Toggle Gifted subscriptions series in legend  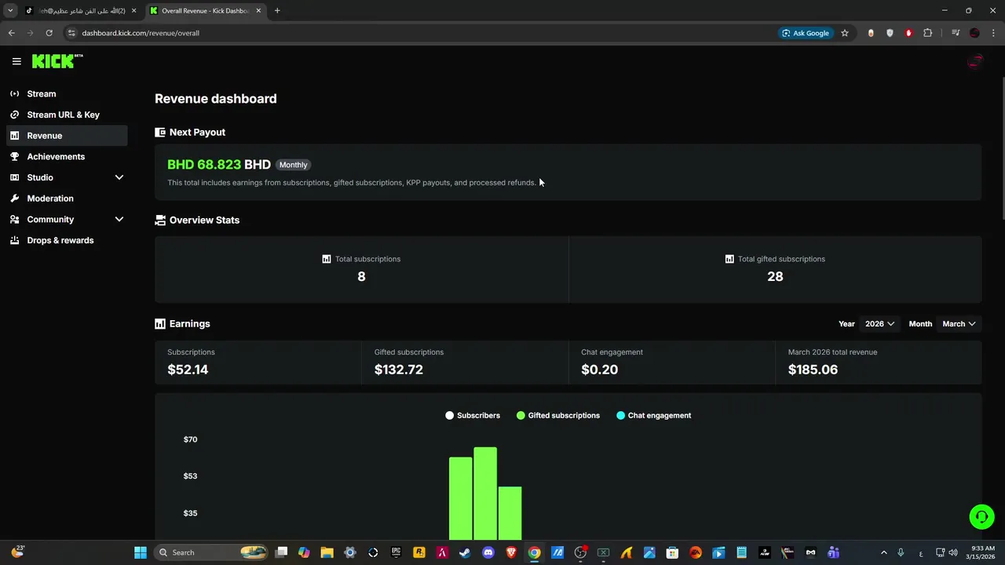click(x=558, y=415)
